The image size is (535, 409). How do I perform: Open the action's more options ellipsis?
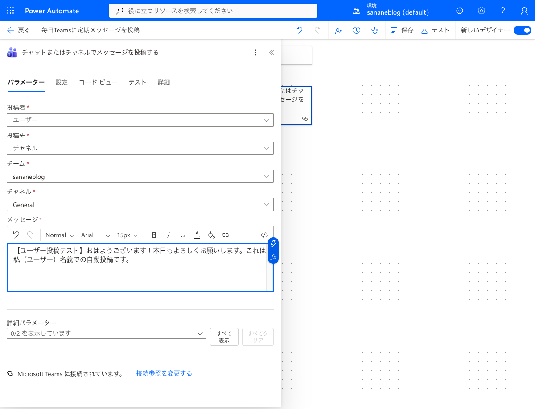click(255, 53)
